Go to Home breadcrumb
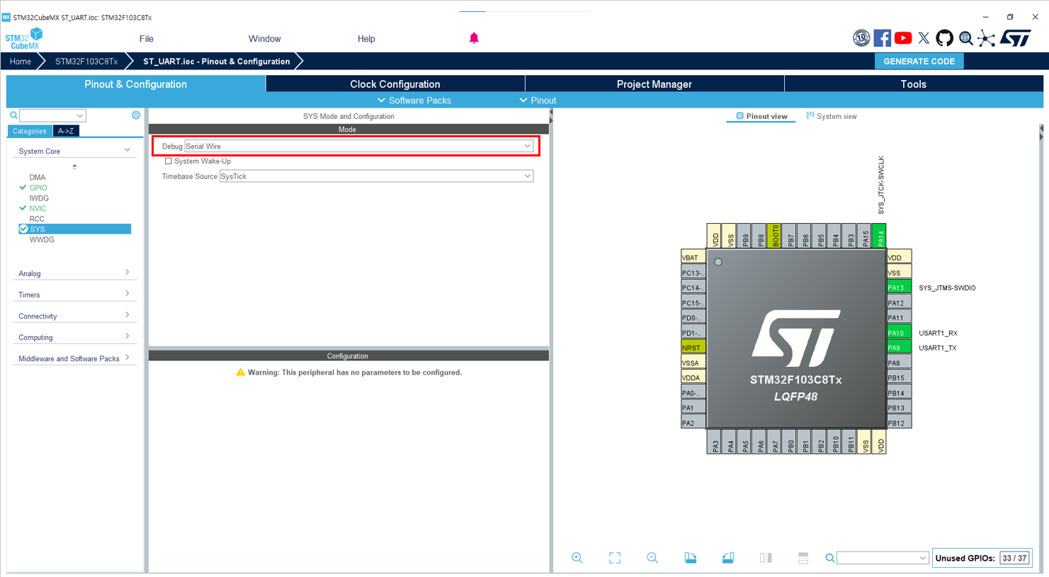 coord(20,62)
